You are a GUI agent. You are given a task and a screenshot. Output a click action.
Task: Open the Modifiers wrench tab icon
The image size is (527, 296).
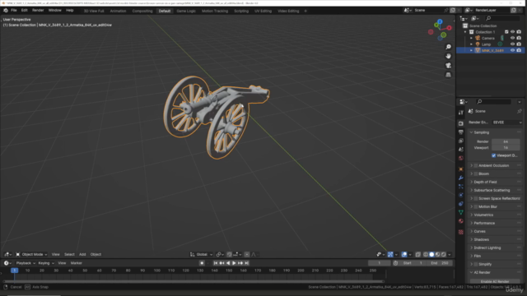coord(461,178)
